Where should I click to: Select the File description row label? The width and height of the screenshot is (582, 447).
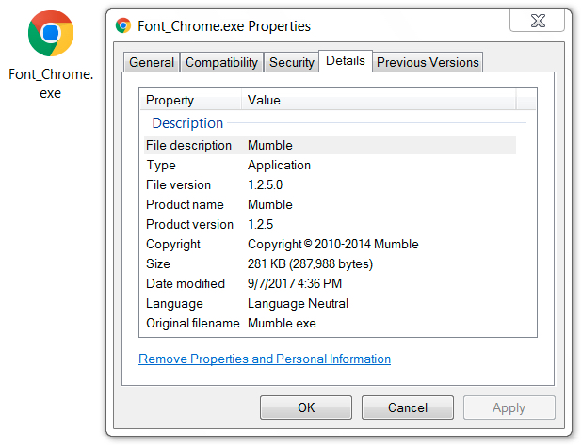coord(188,145)
